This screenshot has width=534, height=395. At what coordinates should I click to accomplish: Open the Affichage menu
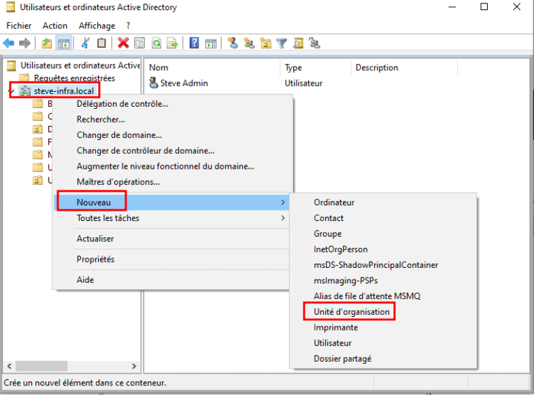point(97,25)
